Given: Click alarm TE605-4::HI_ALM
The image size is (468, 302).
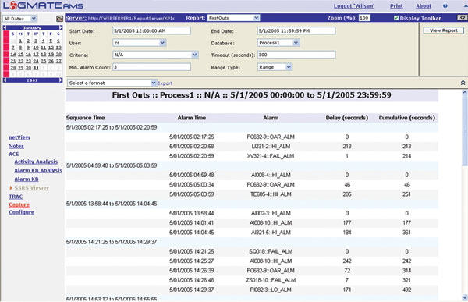Looking at the screenshot, I should pyautogui.click(x=271, y=194).
